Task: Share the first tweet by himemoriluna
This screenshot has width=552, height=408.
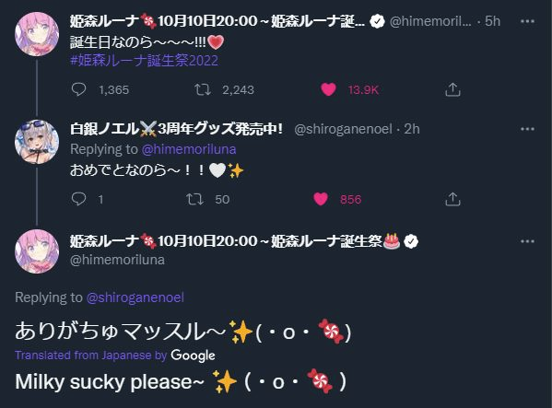Action: 452,89
